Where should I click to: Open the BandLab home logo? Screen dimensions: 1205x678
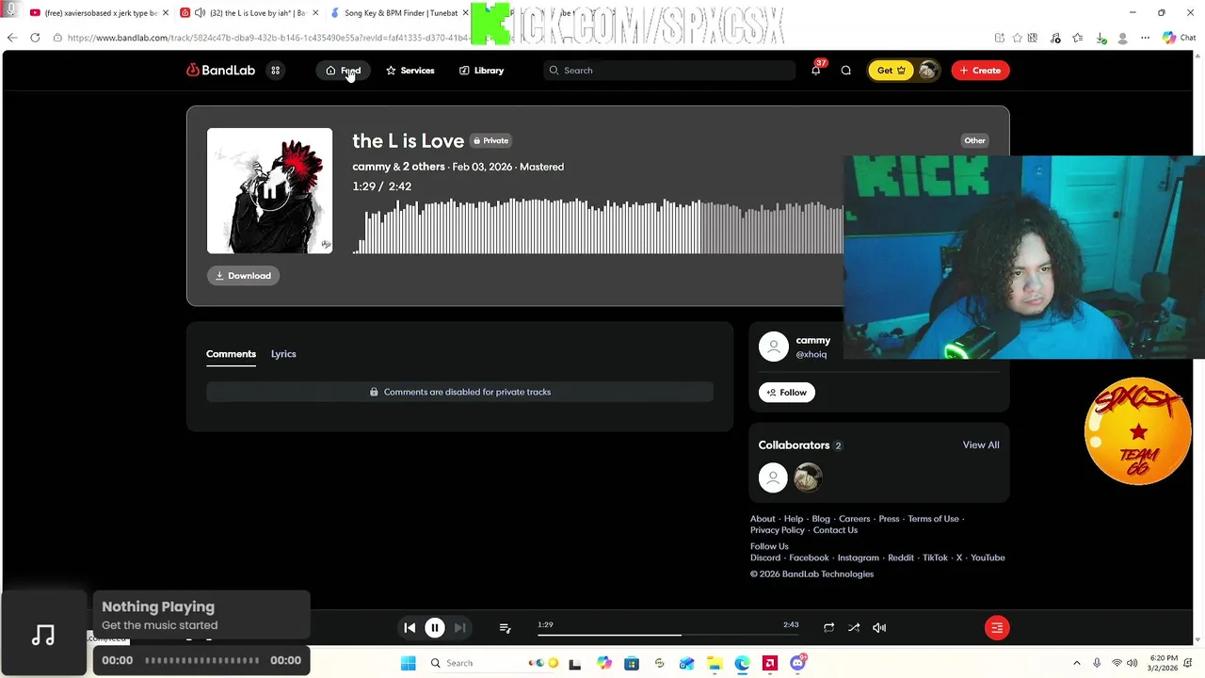tap(220, 71)
